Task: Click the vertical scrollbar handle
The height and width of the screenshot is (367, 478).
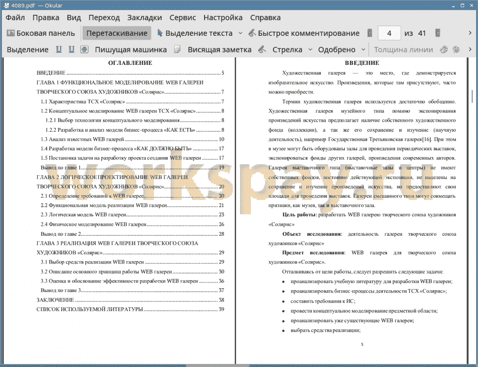Action: (472, 96)
